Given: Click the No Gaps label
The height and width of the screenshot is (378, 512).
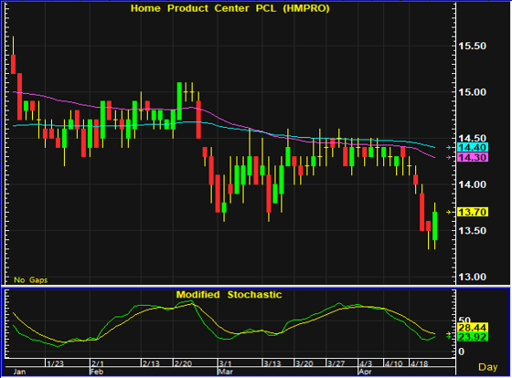Looking at the screenshot, I should (31, 279).
